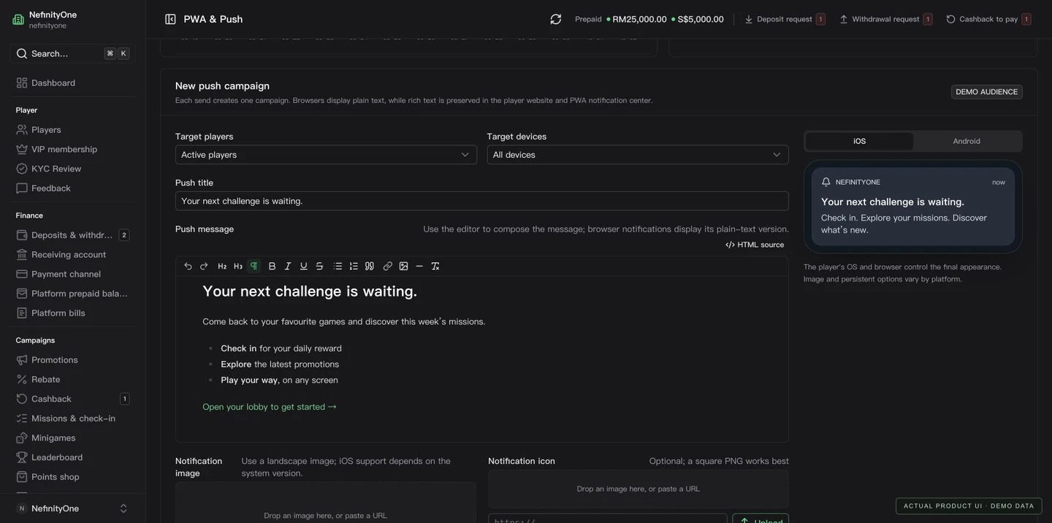The height and width of the screenshot is (523, 1052).
Task: Open the Leaderboard page
Action: [x=72, y=457]
